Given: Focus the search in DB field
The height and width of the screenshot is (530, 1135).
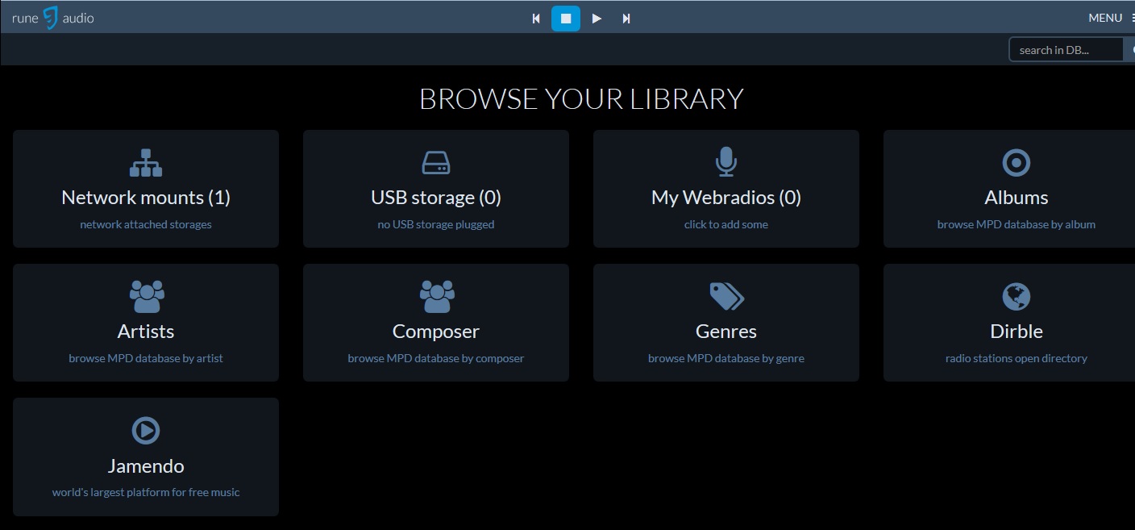Looking at the screenshot, I should coord(1066,50).
